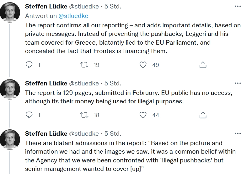Reply to the tweet with 19 retweets
Viewport: 241px width, 174px height.
click(29, 65)
